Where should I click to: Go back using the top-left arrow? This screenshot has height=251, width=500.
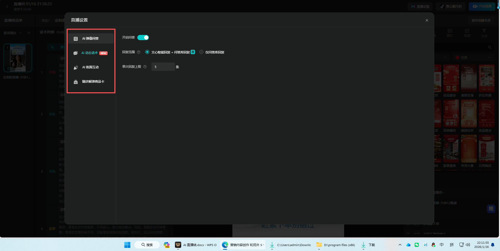click(7, 7)
